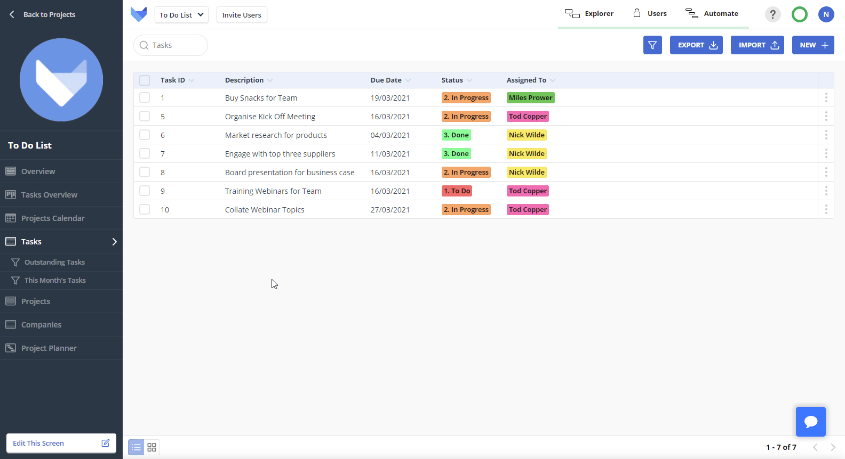Show Outstanding Tasks filter view
Screen dimensions: 845x459
tap(61, 263)
